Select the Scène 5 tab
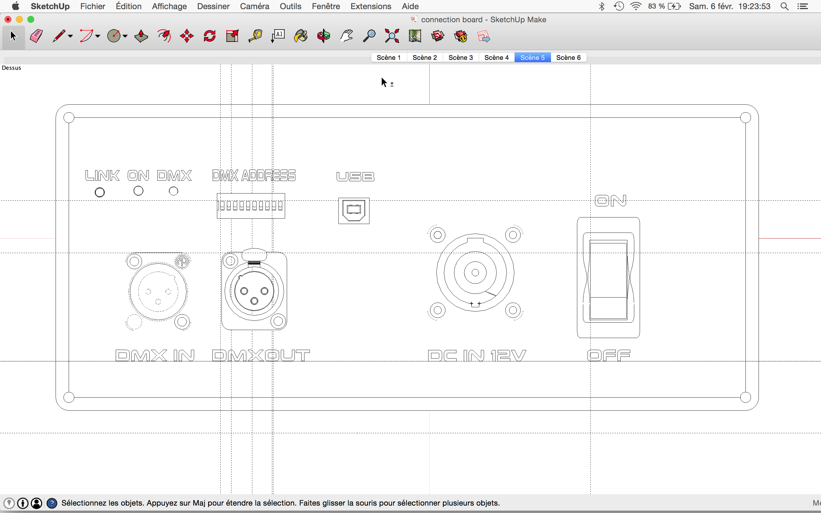 (533, 57)
